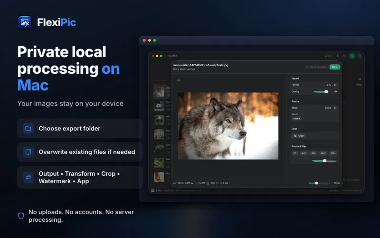
Task: Click the settings sliders icon in FlexiPic toolbar
Action: [344, 56]
